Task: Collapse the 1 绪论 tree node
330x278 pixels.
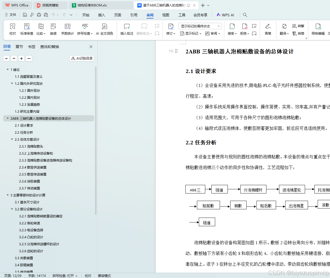Action: tap(8, 70)
